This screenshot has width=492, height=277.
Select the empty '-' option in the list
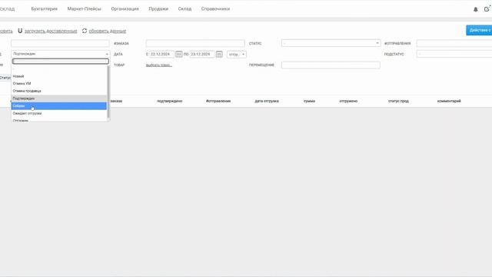(x=59, y=69)
